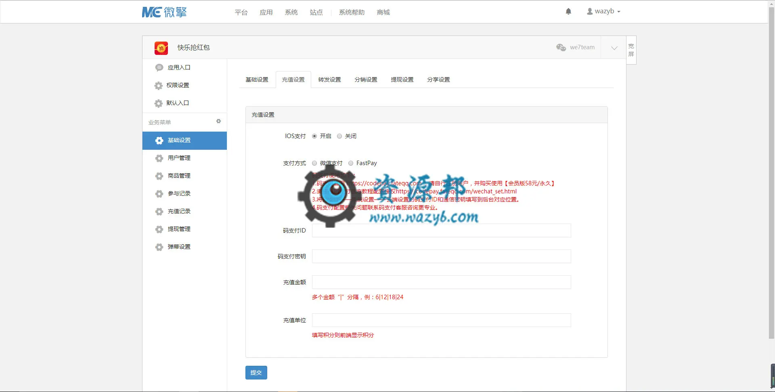Click the gear icon for 基础设置 sidebar item
Image resolution: width=775 pixels, height=392 pixels.
(x=159, y=140)
